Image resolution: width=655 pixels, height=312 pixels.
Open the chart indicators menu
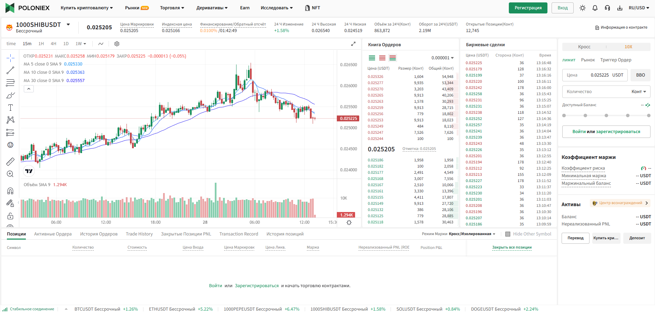click(x=101, y=44)
